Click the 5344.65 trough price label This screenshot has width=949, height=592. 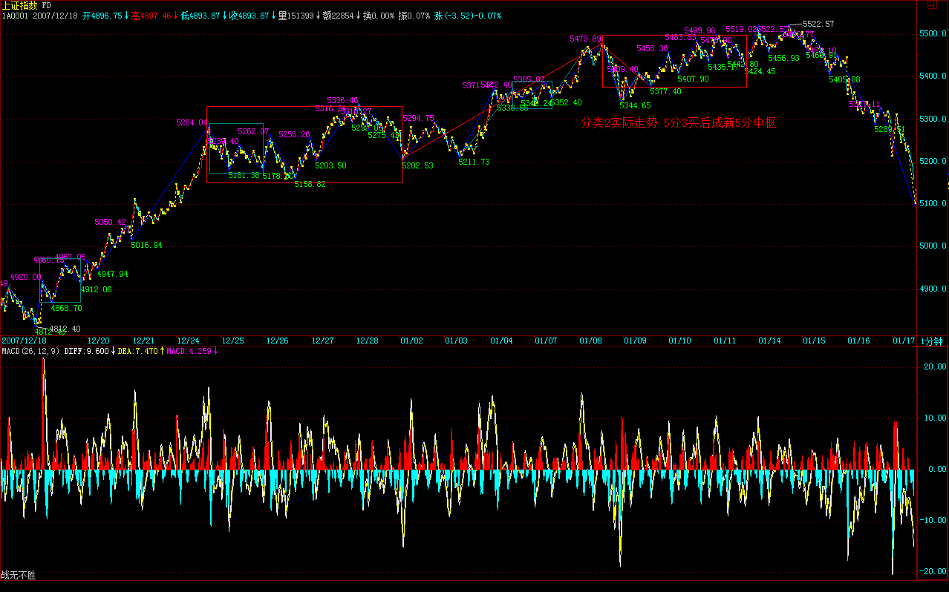(x=635, y=106)
